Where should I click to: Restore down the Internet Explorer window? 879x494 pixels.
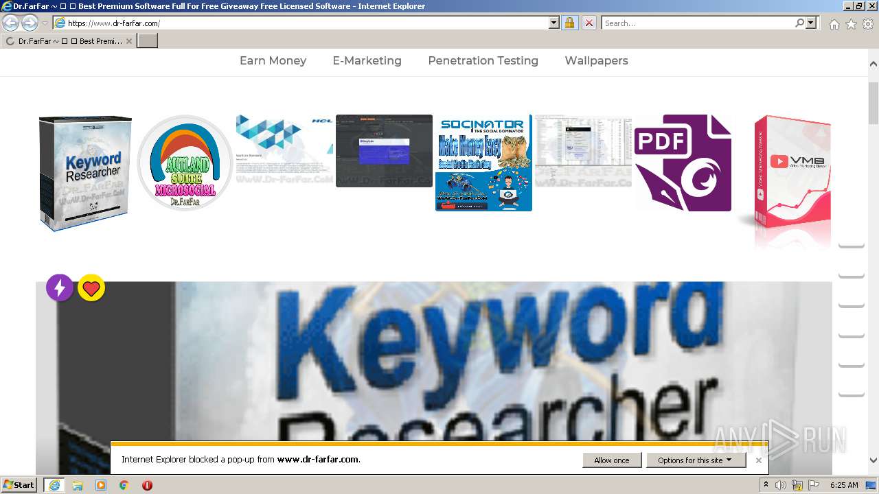(860, 5)
